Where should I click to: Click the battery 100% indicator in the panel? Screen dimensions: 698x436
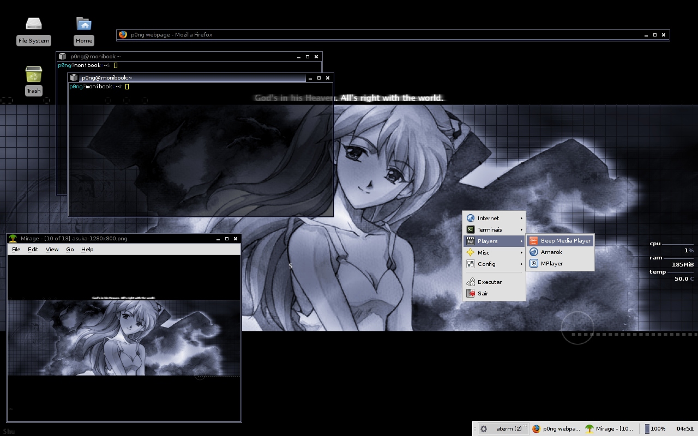[655, 428]
